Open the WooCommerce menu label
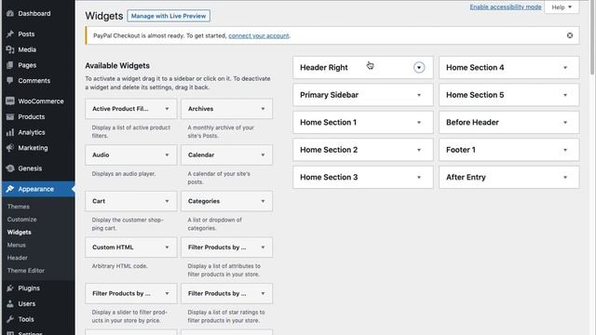The width and height of the screenshot is (596, 335). coord(41,101)
